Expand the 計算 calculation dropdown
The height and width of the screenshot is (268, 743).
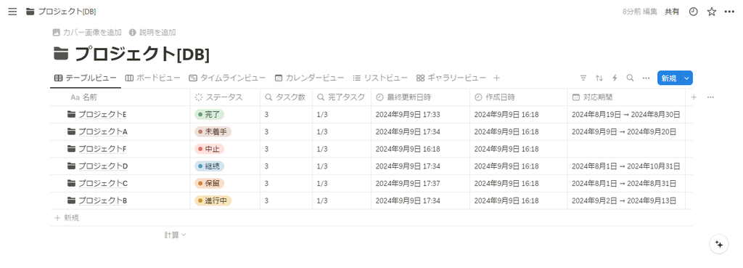(176, 235)
